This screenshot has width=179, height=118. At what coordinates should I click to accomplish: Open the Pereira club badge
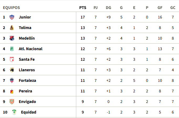click(12, 91)
